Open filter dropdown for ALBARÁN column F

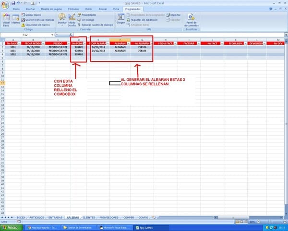coord(128,43)
